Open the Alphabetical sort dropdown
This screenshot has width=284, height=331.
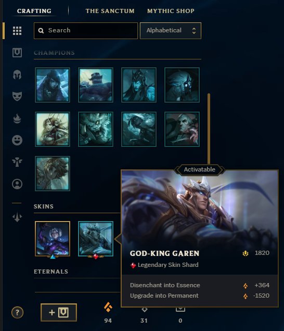click(171, 31)
